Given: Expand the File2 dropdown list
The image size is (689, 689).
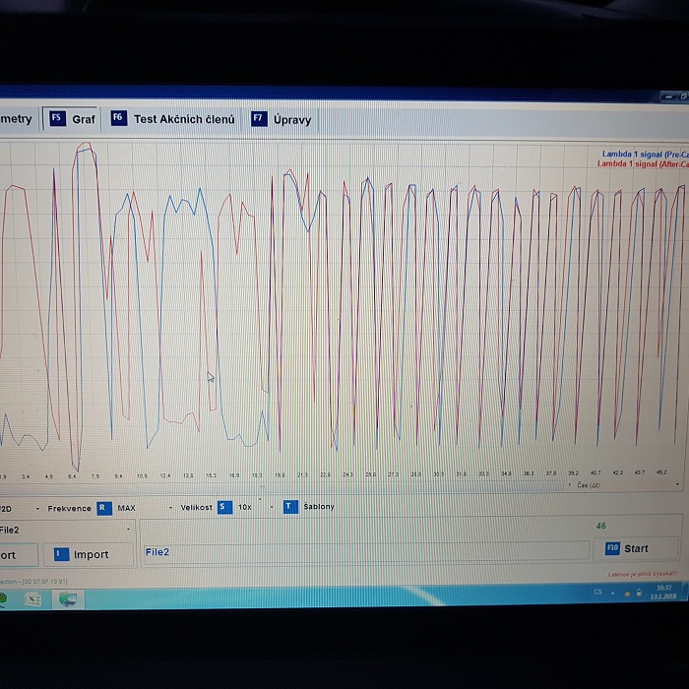Looking at the screenshot, I should pos(129,530).
